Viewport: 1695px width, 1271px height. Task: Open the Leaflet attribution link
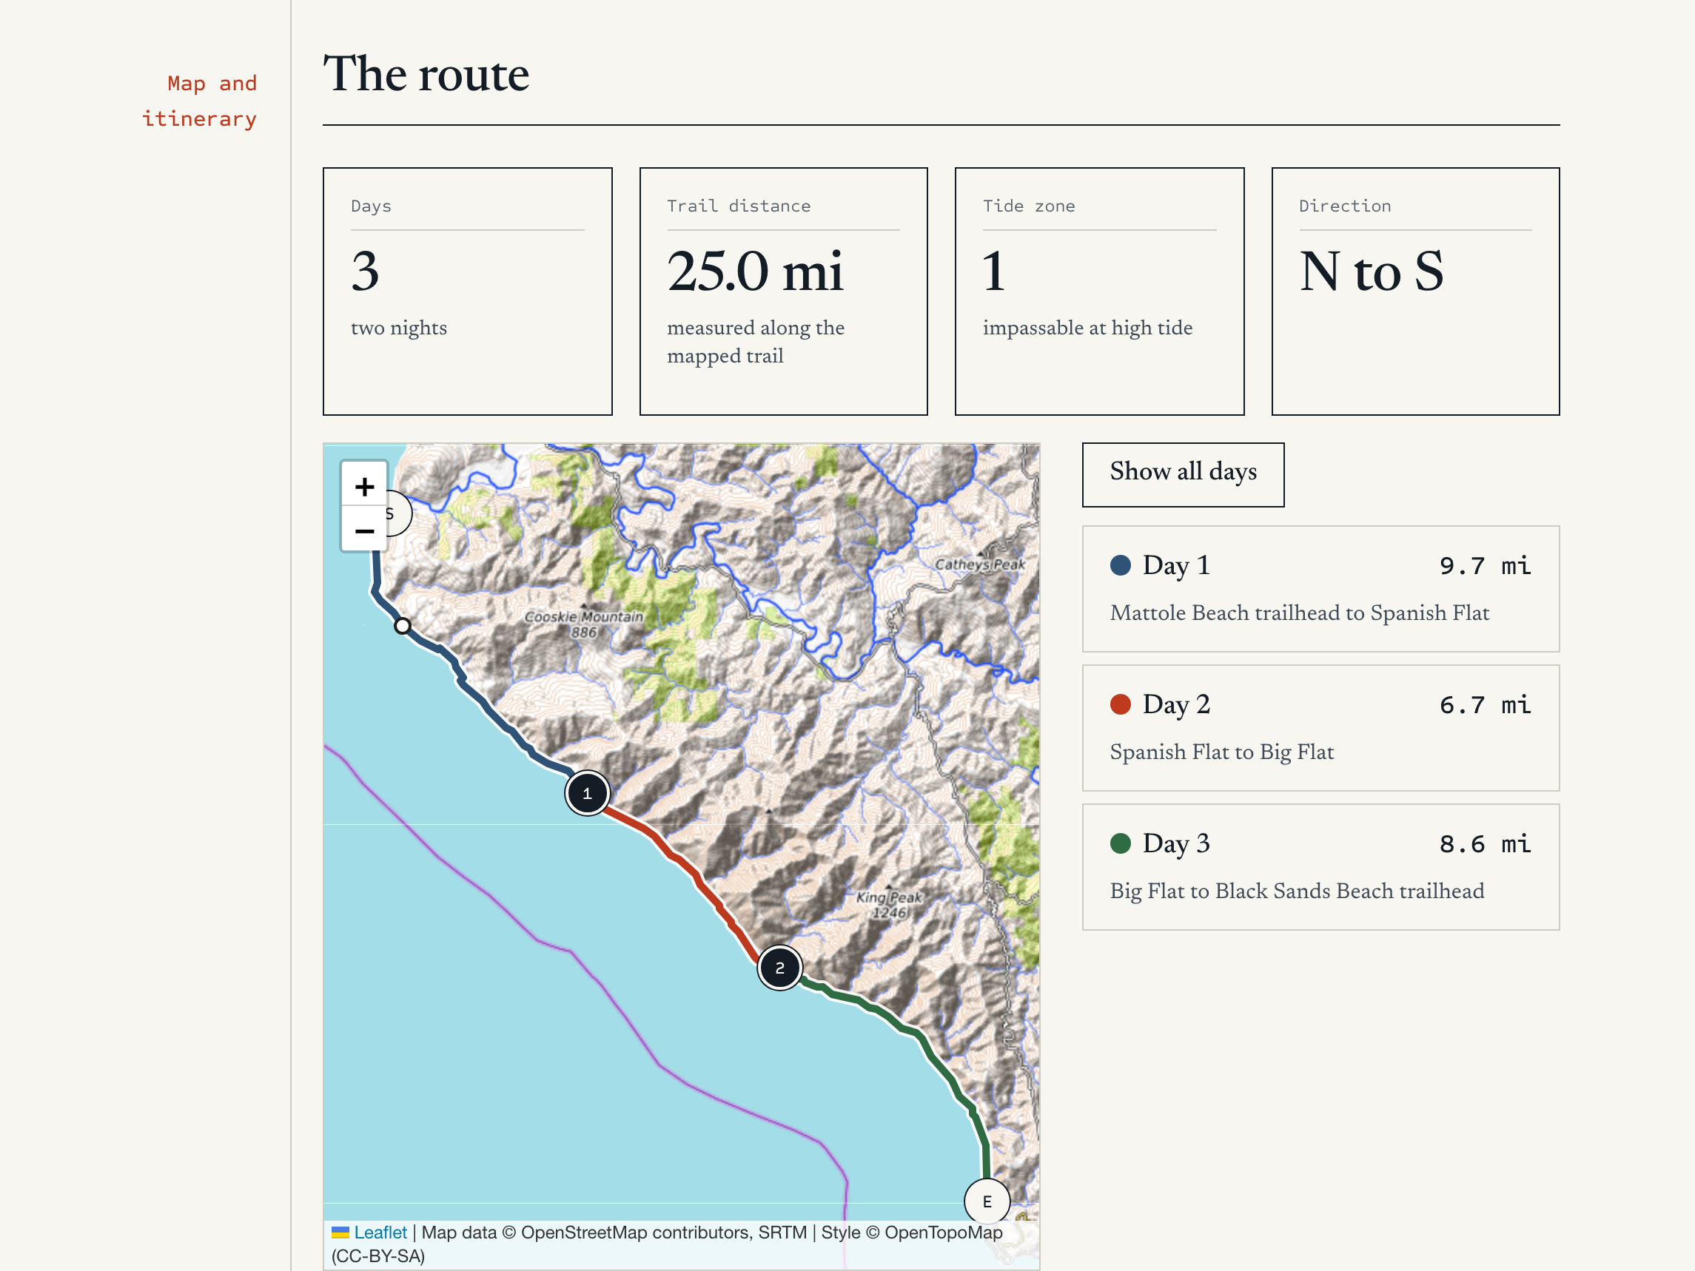tap(380, 1232)
